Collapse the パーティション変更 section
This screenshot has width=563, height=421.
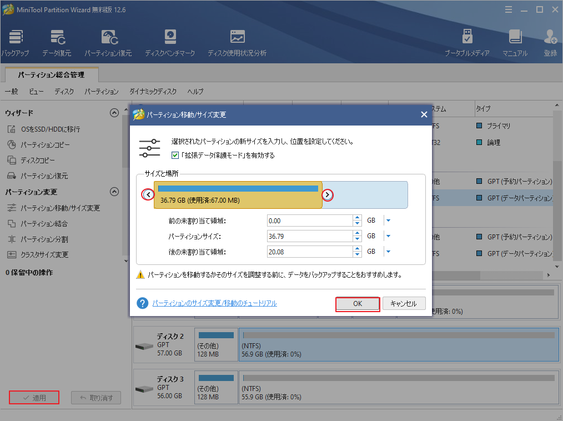coord(114,192)
